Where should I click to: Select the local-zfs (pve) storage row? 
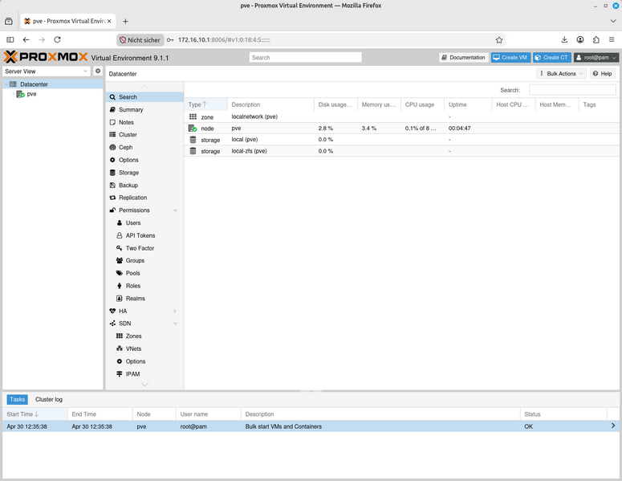pyautogui.click(x=402, y=151)
